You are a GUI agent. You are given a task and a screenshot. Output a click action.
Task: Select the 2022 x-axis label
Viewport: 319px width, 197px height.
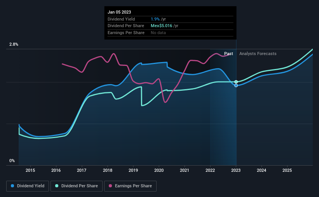[210, 170]
